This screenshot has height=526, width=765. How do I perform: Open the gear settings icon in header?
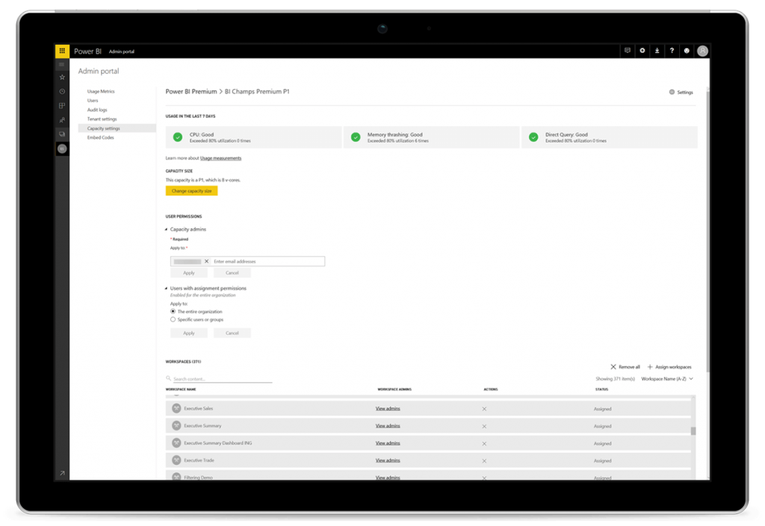tap(642, 51)
